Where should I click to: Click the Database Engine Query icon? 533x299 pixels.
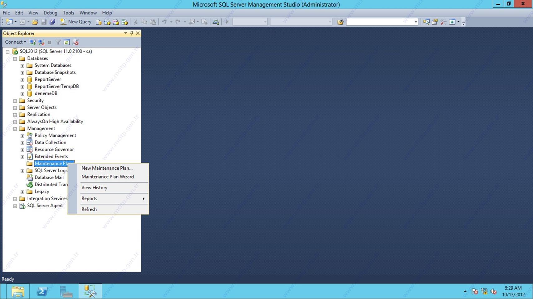(x=99, y=22)
